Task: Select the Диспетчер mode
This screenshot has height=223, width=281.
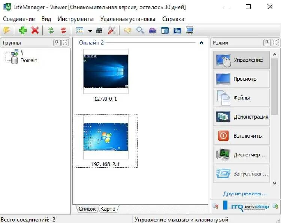Action: coord(241,155)
